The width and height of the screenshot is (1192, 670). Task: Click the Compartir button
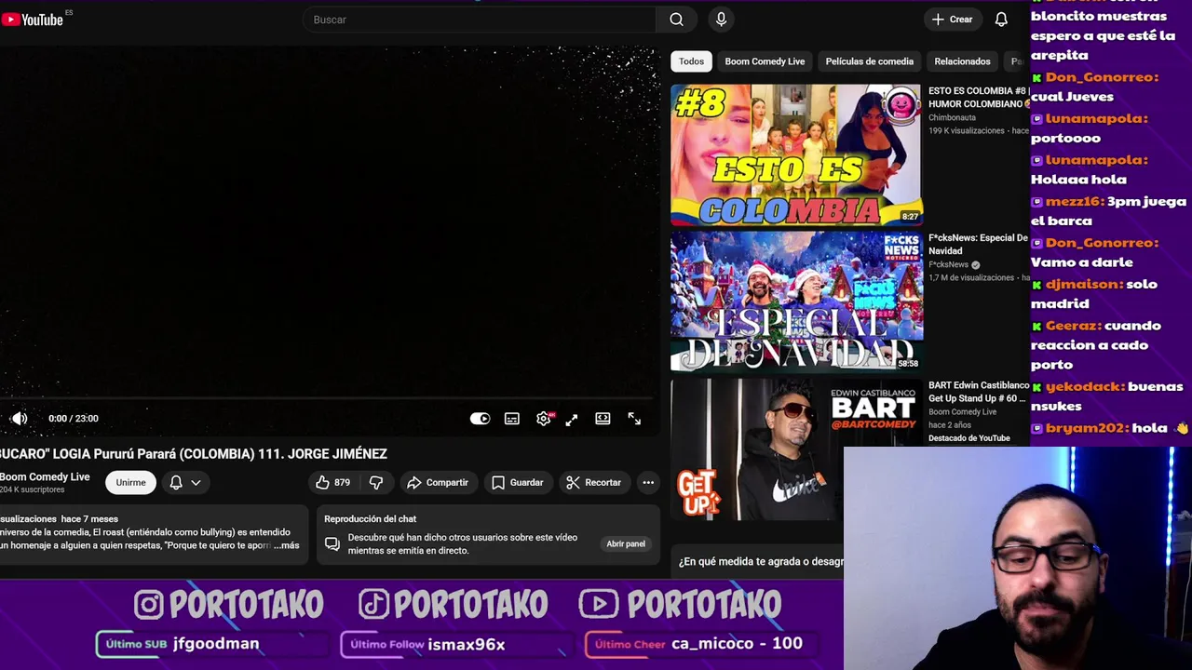(x=438, y=482)
